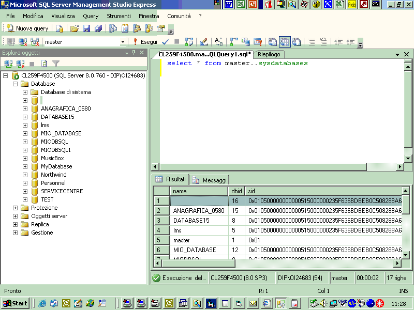The width and height of the screenshot is (414, 310).
Task: Open a new Database Engine query icon
Action: [x=60, y=28]
